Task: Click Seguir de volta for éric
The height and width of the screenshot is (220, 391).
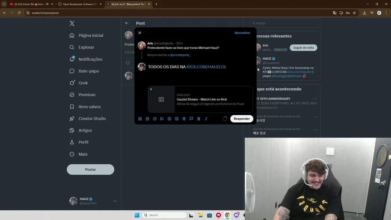Action: point(303,48)
